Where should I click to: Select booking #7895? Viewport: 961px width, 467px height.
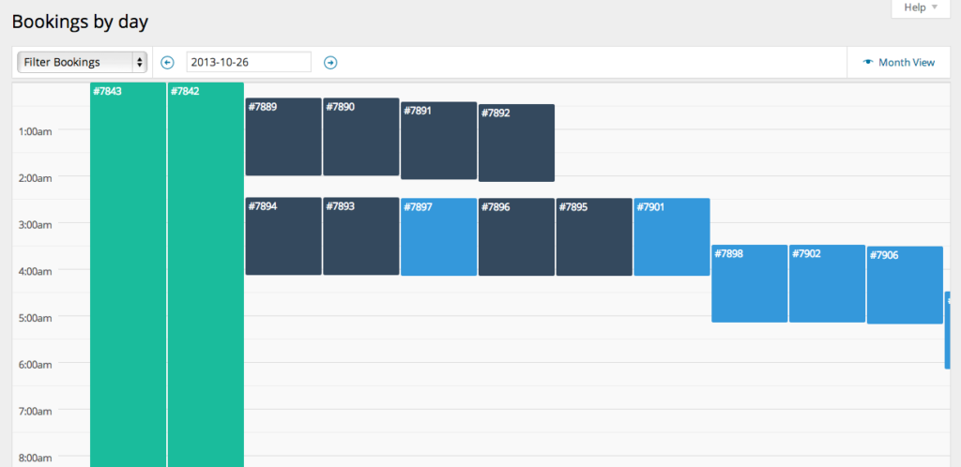coord(594,236)
